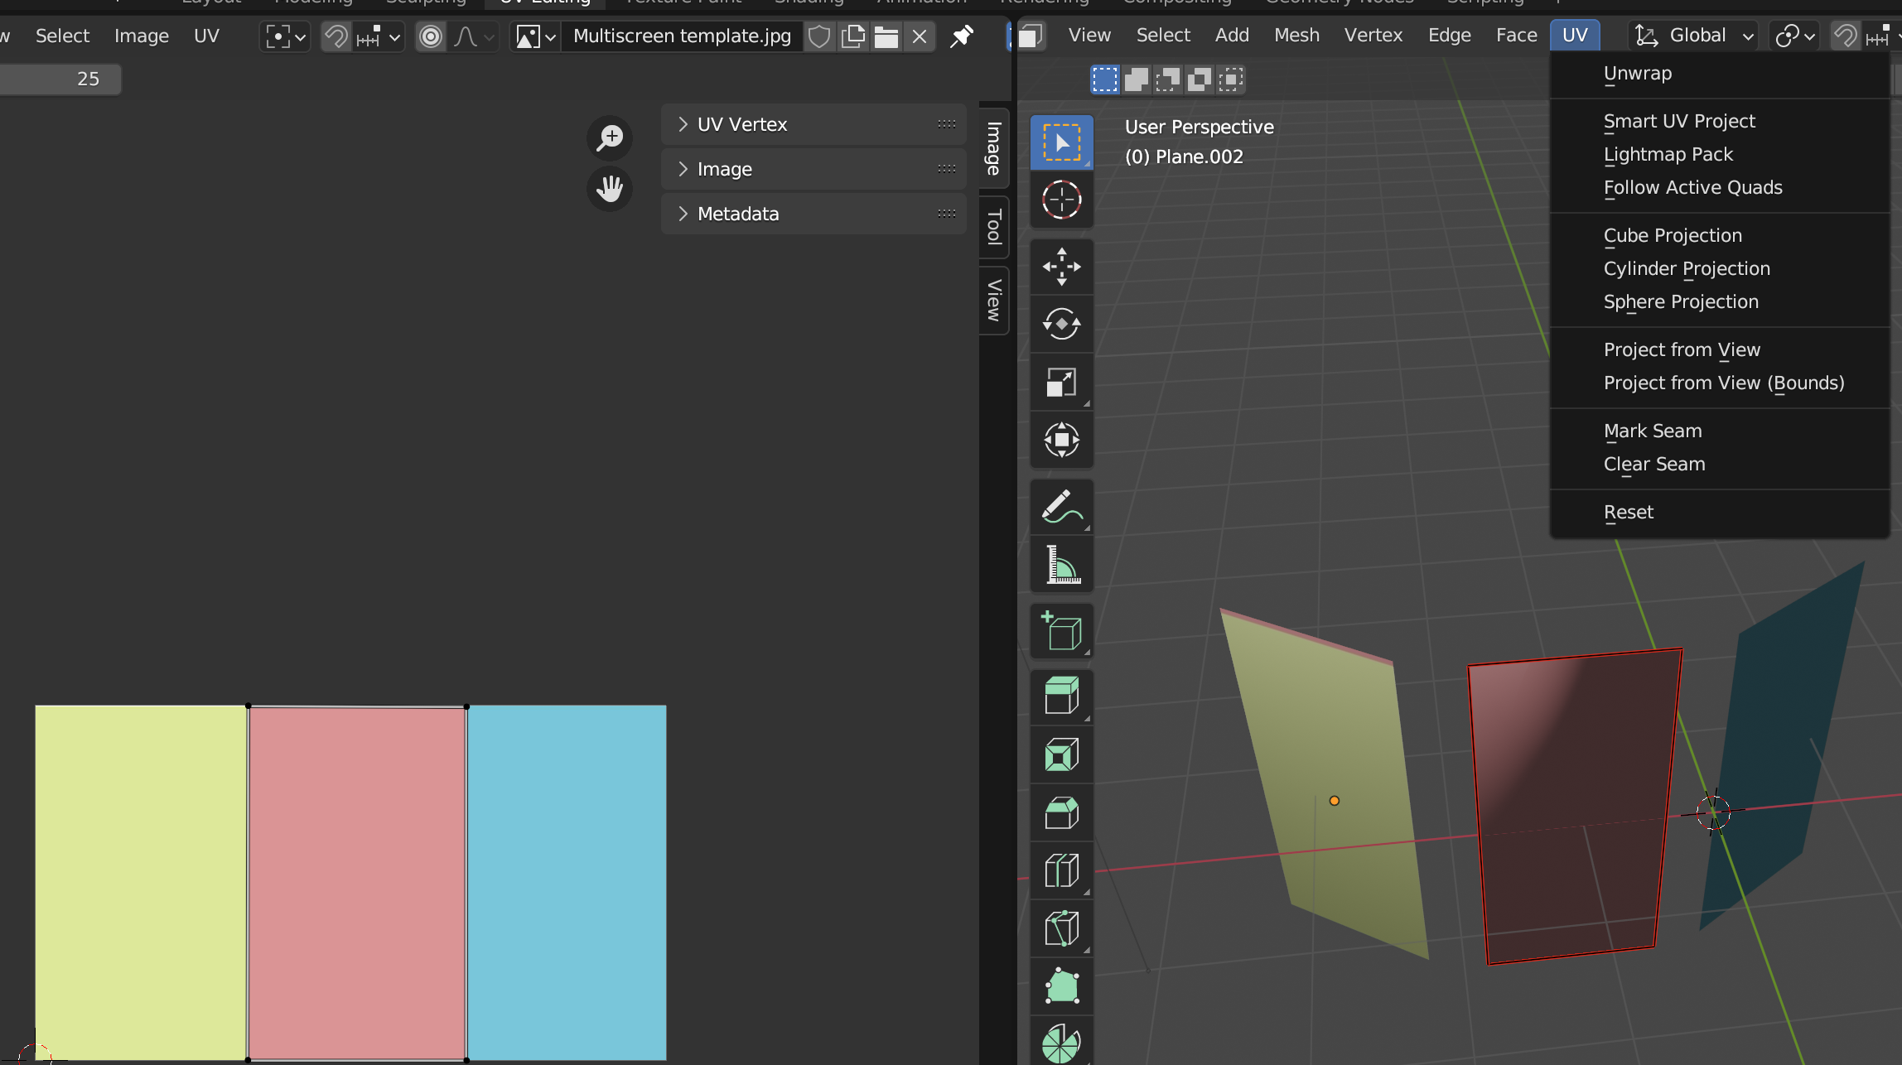Viewport: 1902px width, 1065px height.
Task: Select the Add Cube tool
Action: pyautogui.click(x=1061, y=631)
